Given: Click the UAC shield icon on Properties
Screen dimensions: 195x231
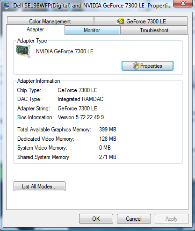Looking at the screenshot, I should 136,66.
